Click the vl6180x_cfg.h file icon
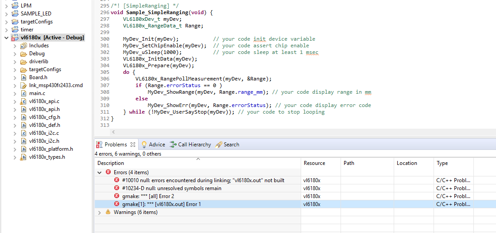The width and height of the screenshot is (496, 233). [23, 117]
